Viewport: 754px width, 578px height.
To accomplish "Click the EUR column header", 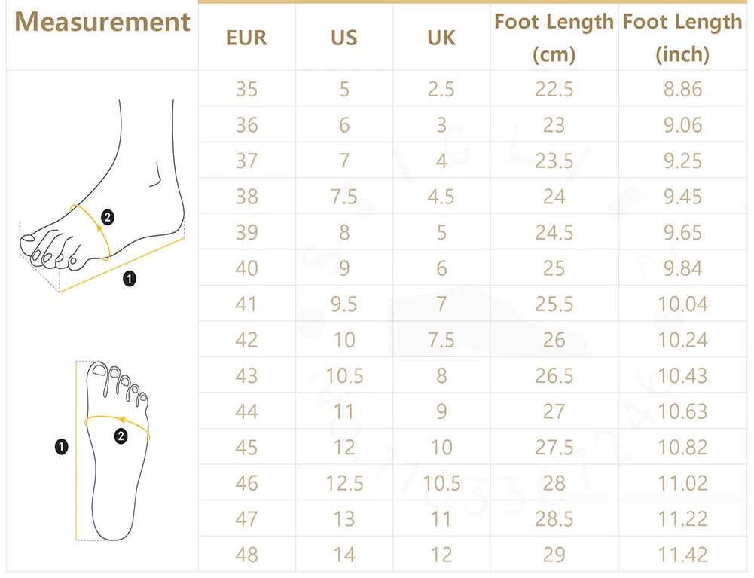I will [x=246, y=38].
